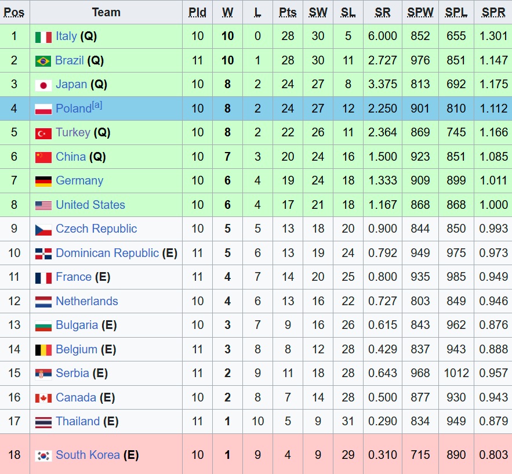Open the United States team link
The width and height of the screenshot is (512, 474).
point(90,205)
